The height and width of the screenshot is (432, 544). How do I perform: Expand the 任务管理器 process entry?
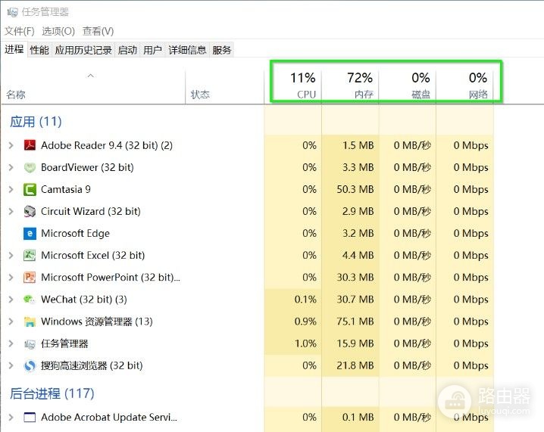tap(11, 343)
